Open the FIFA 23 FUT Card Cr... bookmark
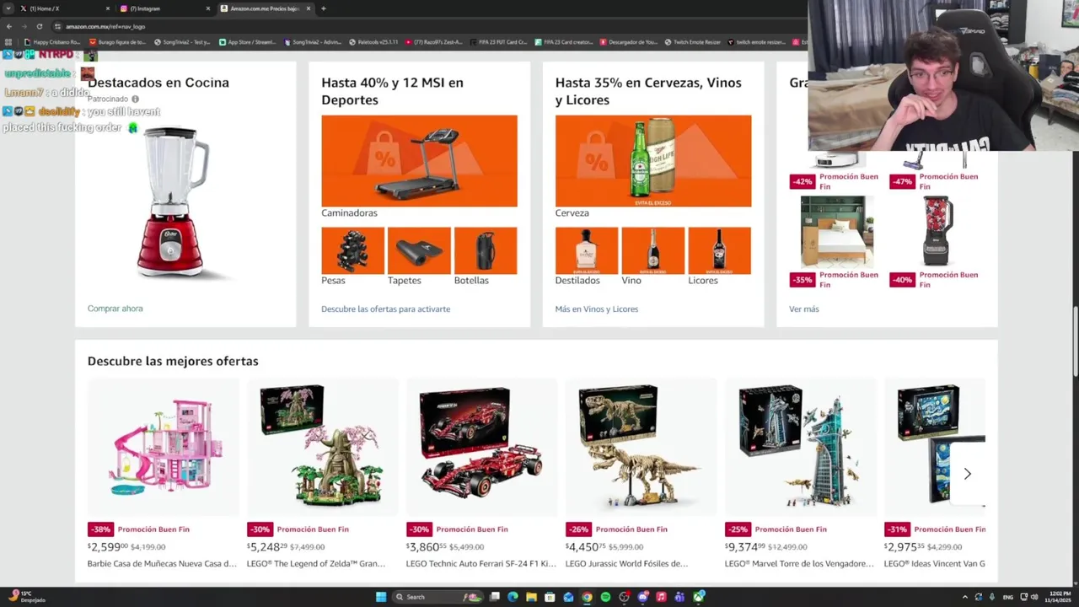1079x607 pixels. coord(498,42)
